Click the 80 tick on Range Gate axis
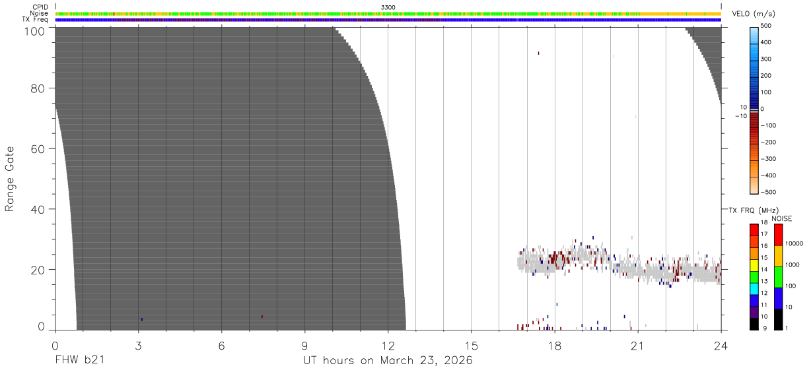The width and height of the screenshot is (811, 374). (39, 88)
